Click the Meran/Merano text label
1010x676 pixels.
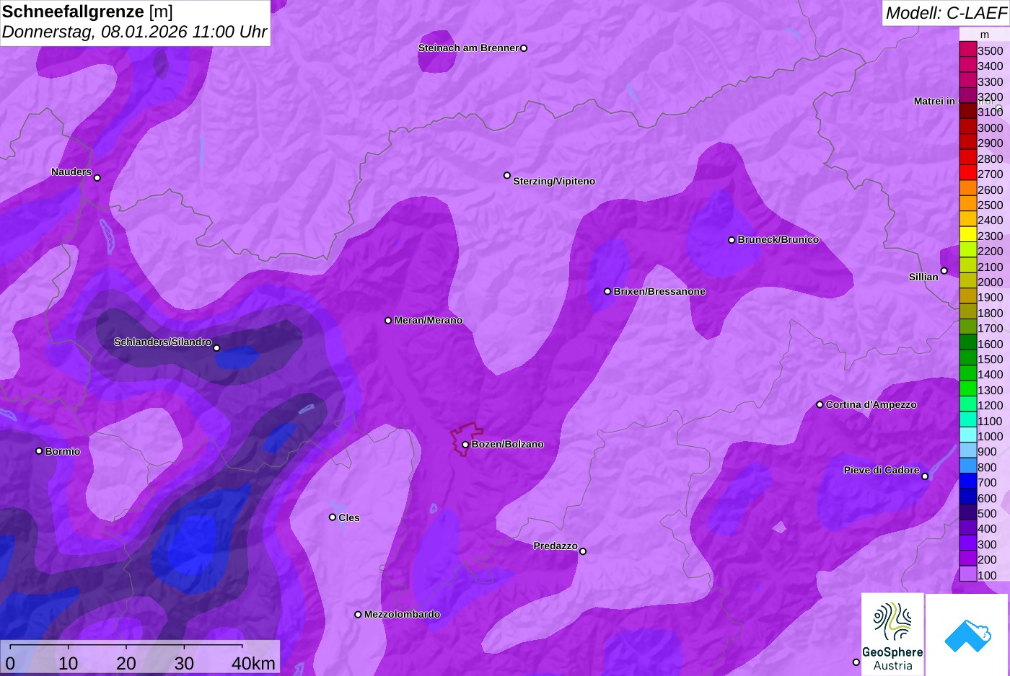[x=429, y=320]
